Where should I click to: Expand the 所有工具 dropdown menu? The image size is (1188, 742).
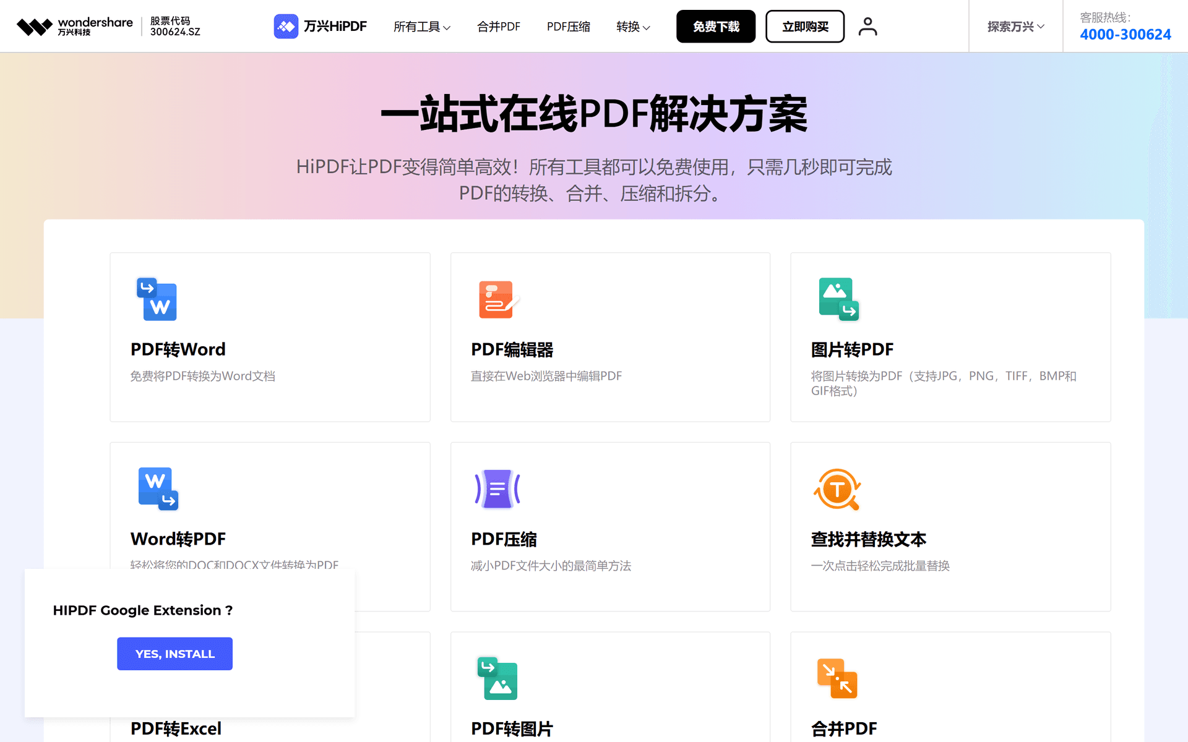point(422,27)
